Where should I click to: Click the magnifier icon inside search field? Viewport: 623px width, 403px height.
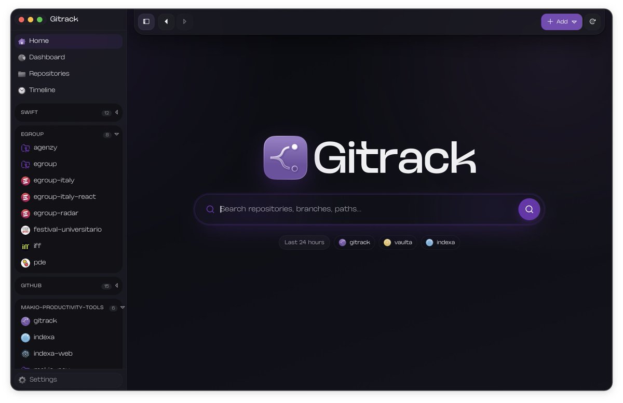(210, 209)
